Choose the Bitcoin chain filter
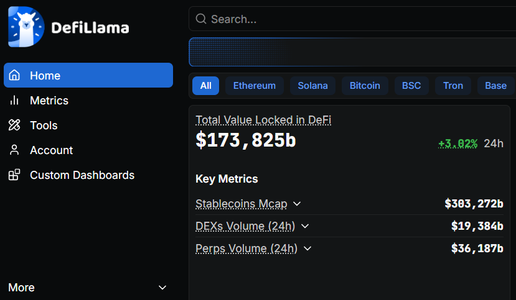Image resolution: width=516 pixels, height=300 pixels. click(365, 86)
